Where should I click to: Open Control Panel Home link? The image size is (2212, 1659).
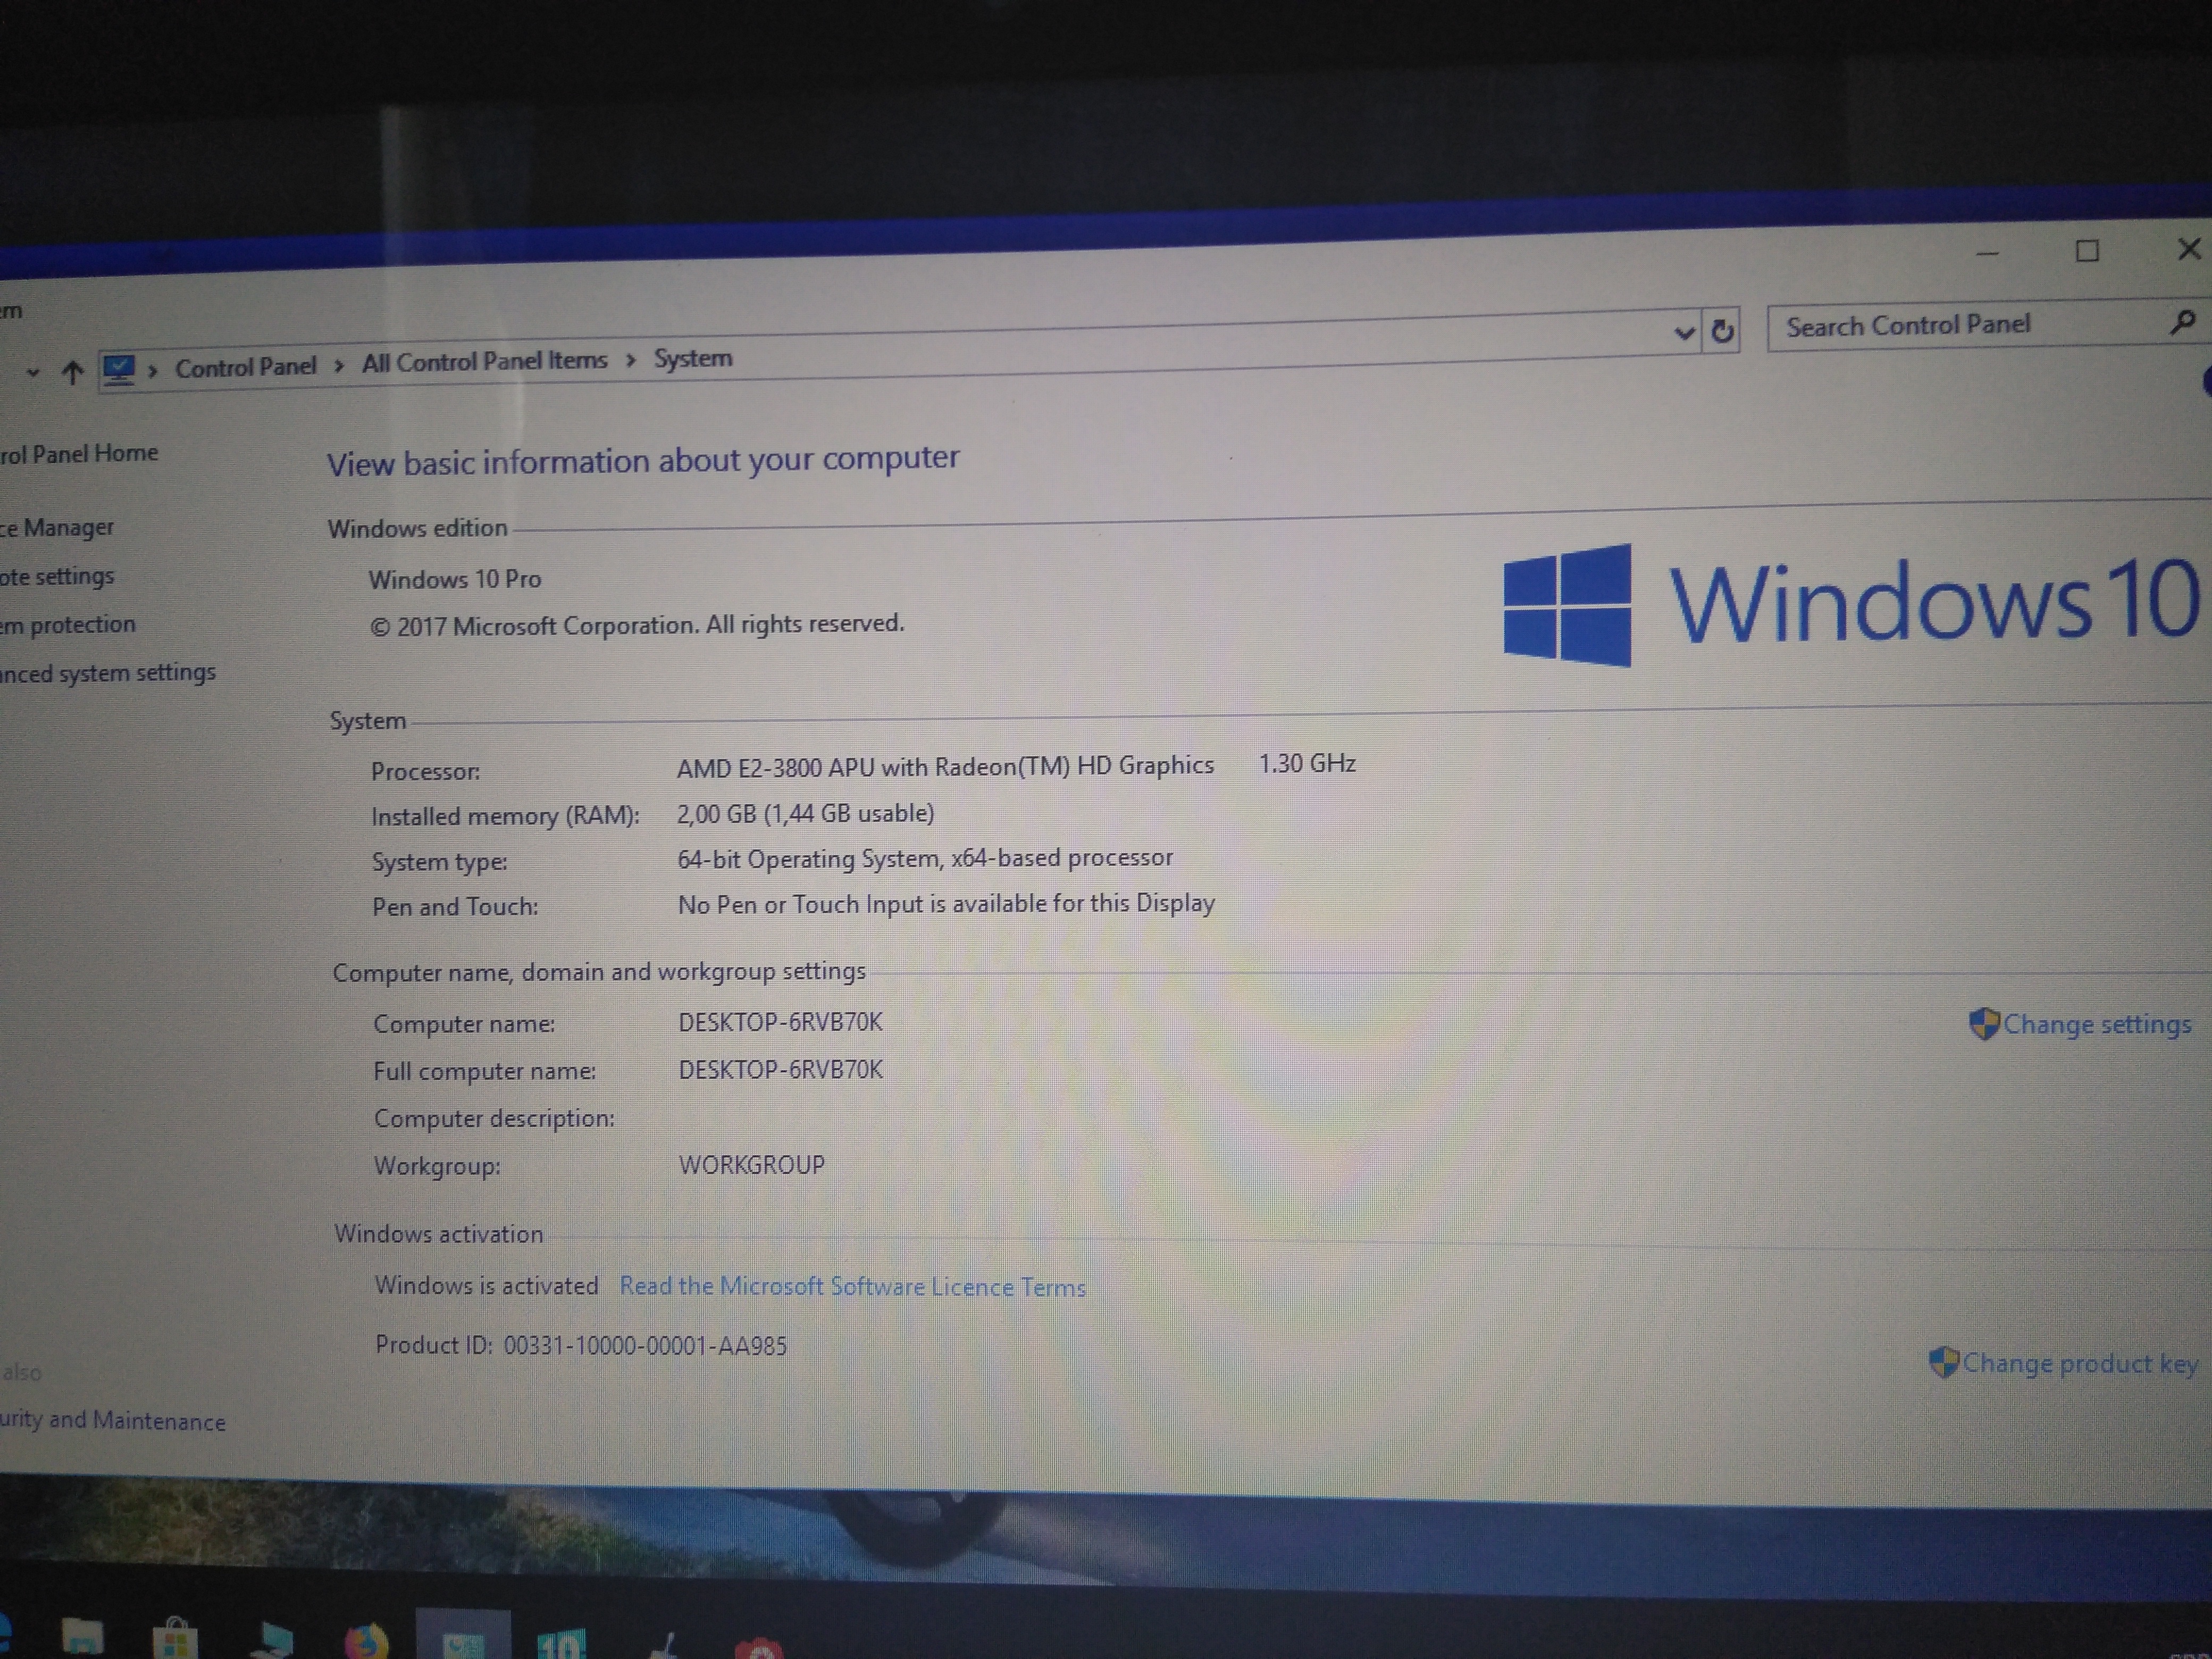[x=79, y=454]
